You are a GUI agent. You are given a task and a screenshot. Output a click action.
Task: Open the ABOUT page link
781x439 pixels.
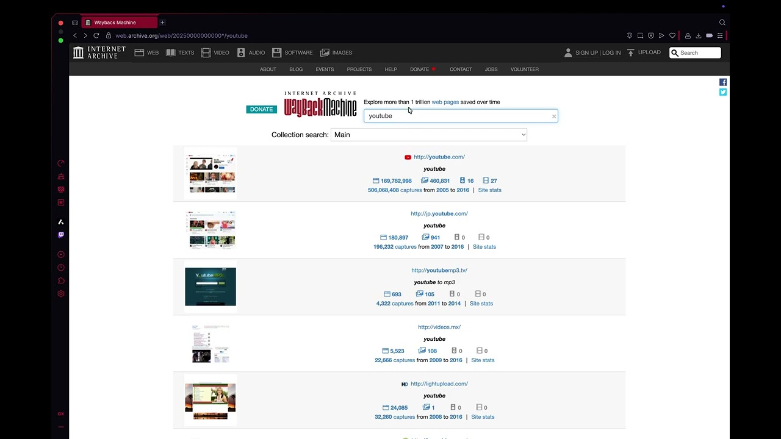268,69
